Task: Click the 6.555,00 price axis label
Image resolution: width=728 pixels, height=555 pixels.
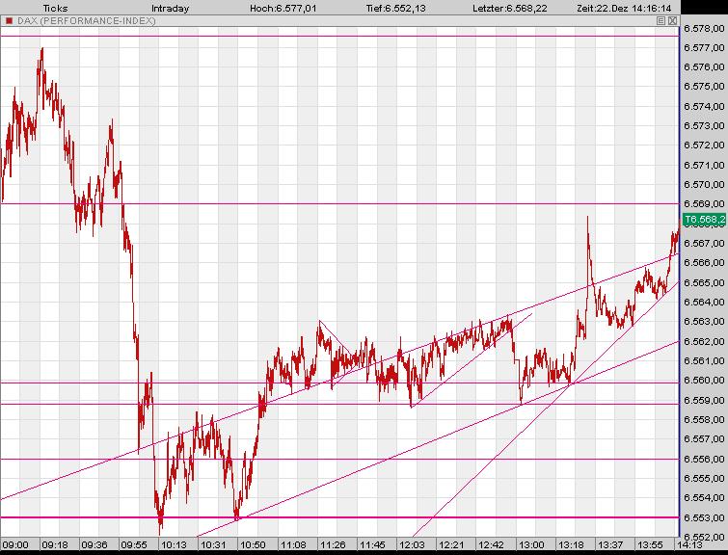Action: pyautogui.click(x=705, y=479)
